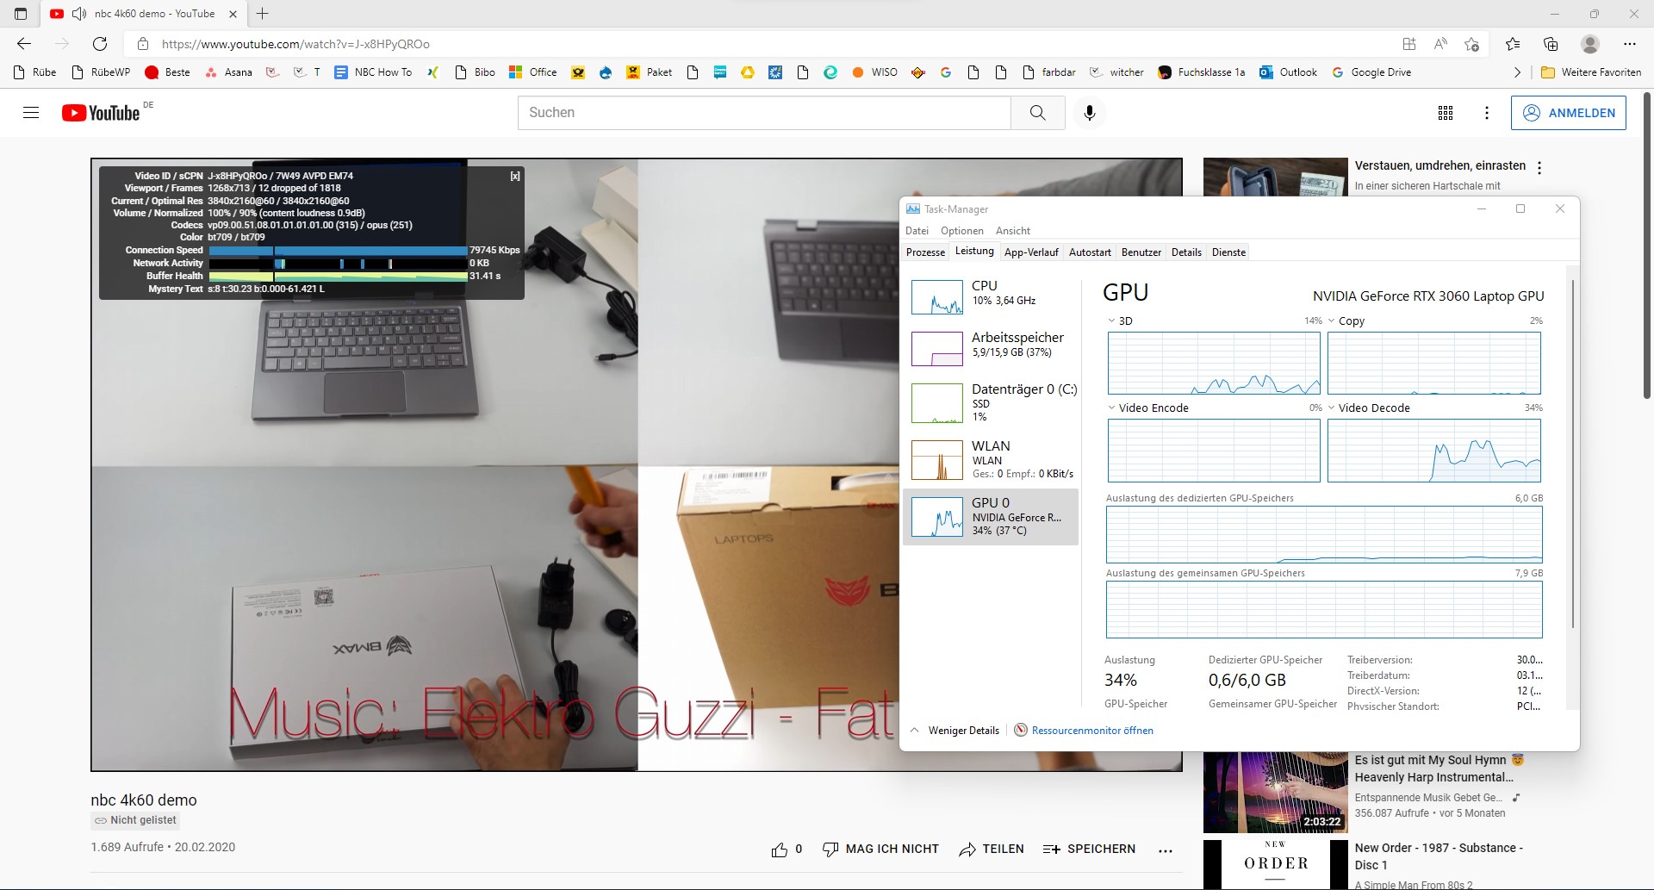
Task: Open the Optionen menu in Task Manager
Action: 961,231
